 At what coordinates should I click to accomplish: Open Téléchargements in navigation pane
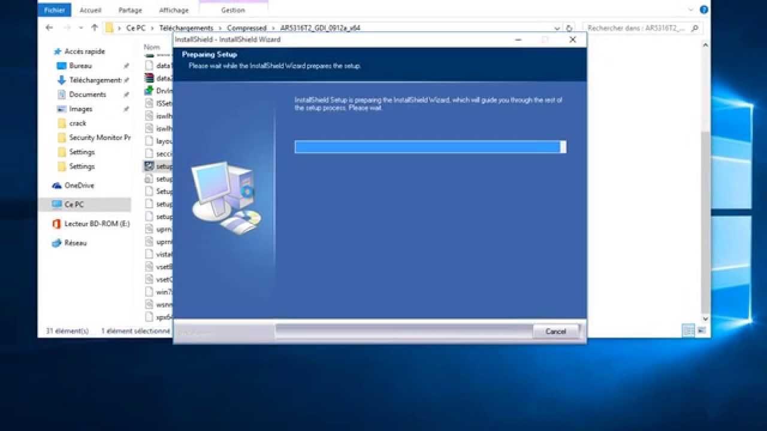coord(95,80)
